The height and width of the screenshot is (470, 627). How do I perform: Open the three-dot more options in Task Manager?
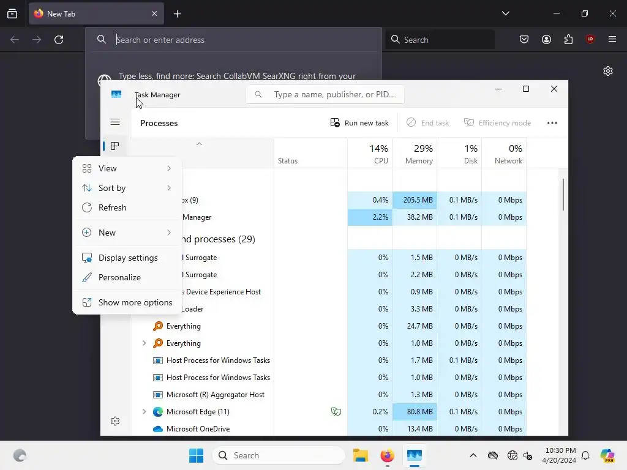[x=552, y=122]
